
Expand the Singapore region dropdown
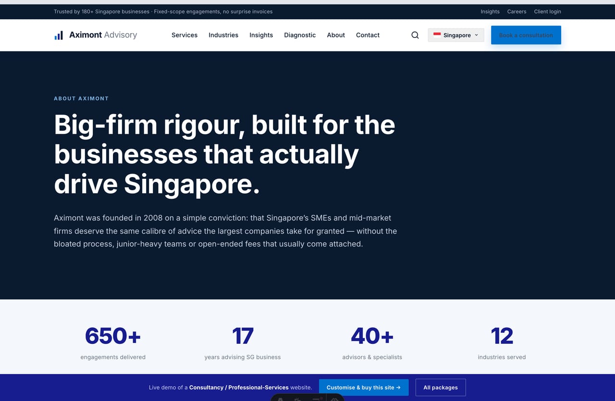[456, 35]
